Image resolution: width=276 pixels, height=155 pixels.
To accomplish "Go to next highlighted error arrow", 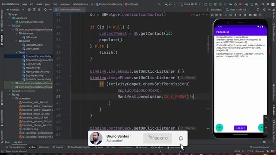I will [x=207, y=15].
